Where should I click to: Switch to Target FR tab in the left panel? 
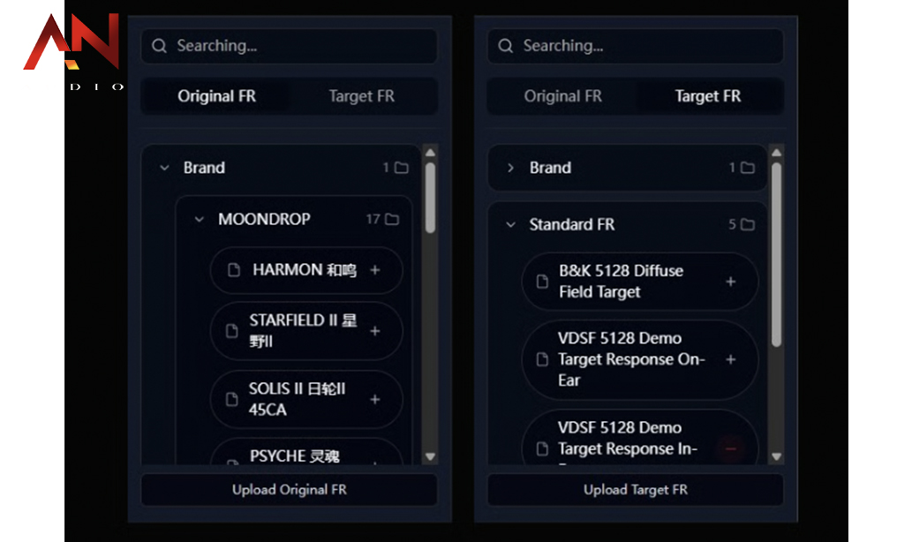(362, 96)
